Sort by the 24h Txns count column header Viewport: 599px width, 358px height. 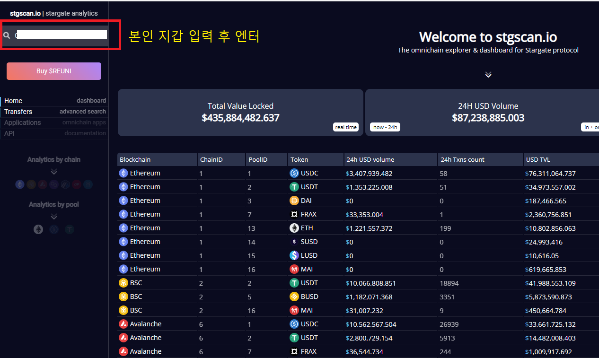click(480, 159)
